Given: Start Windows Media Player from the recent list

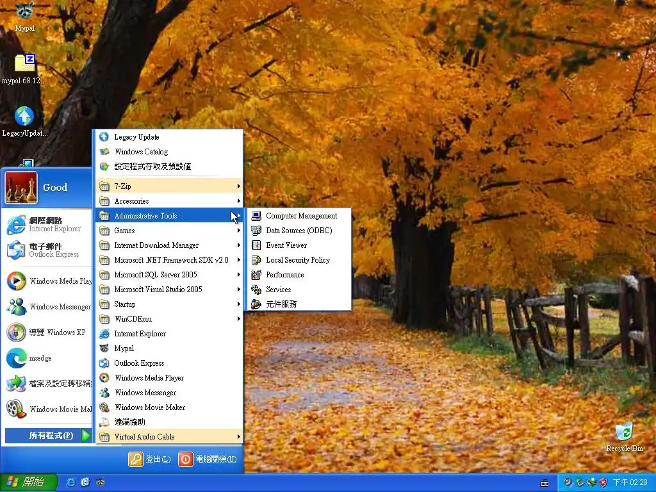Looking at the screenshot, I should click(x=47, y=281).
